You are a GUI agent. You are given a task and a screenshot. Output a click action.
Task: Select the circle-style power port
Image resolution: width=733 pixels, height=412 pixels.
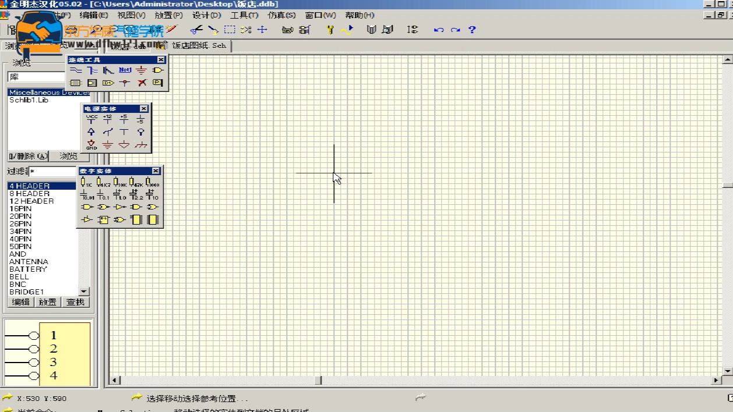pyautogui.click(x=140, y=132)
